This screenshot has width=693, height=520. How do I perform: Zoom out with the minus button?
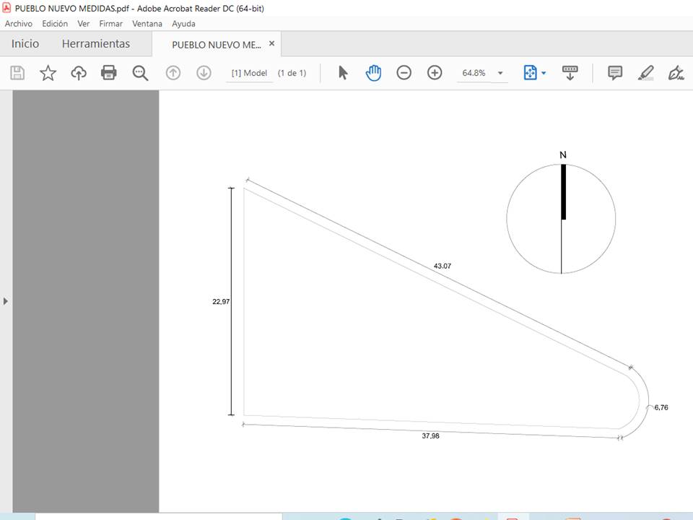pyautogui.click(x=404, y=73)
